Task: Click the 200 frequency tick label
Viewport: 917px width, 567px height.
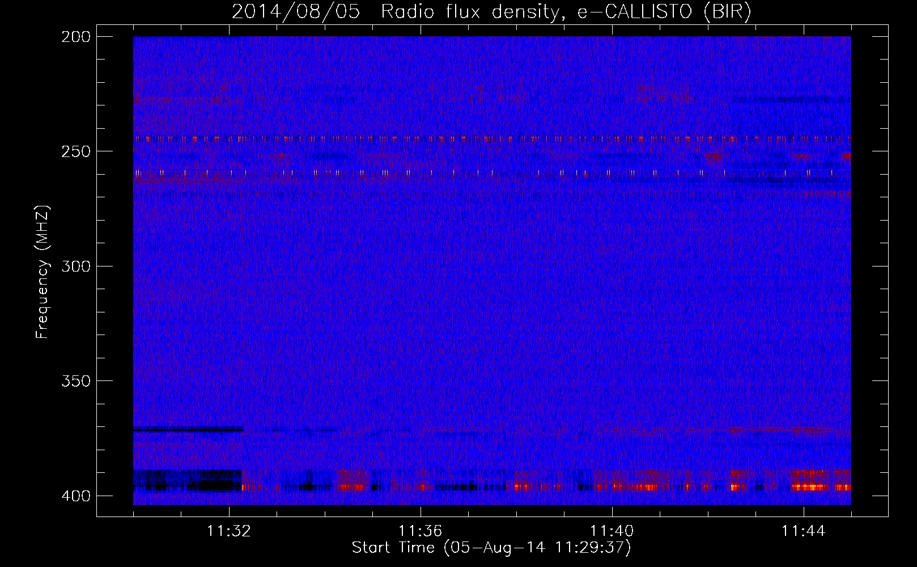Action: click(75, 37)
